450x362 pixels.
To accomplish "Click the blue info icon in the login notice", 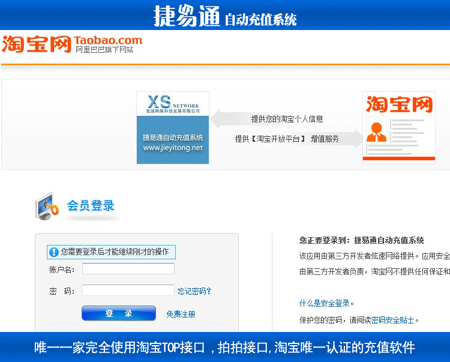I will (54, 252).
